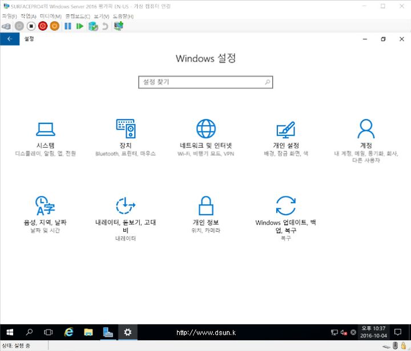This screenshot has height=351, width=411.
Task: Click the green Reset/Resume icon
Action: point(80,26)
